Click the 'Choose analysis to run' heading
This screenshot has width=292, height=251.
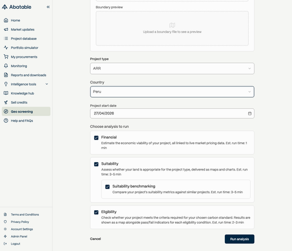pos(109,127)
